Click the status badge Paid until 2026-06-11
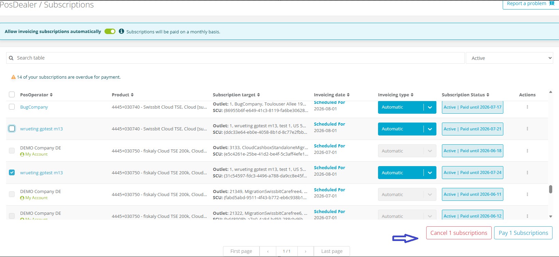This screenshot has width=559, height=257. [473, 194]
